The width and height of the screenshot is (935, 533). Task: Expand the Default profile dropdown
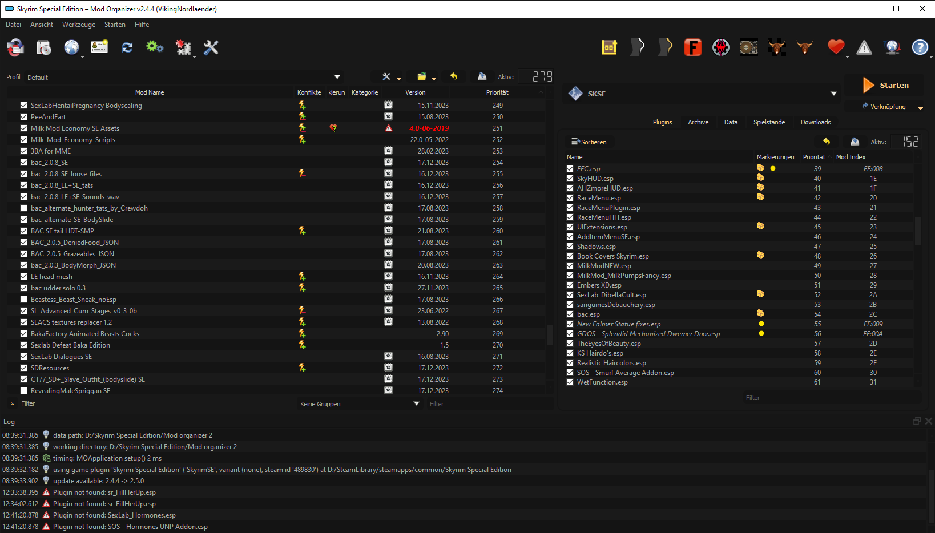point(184,77)
